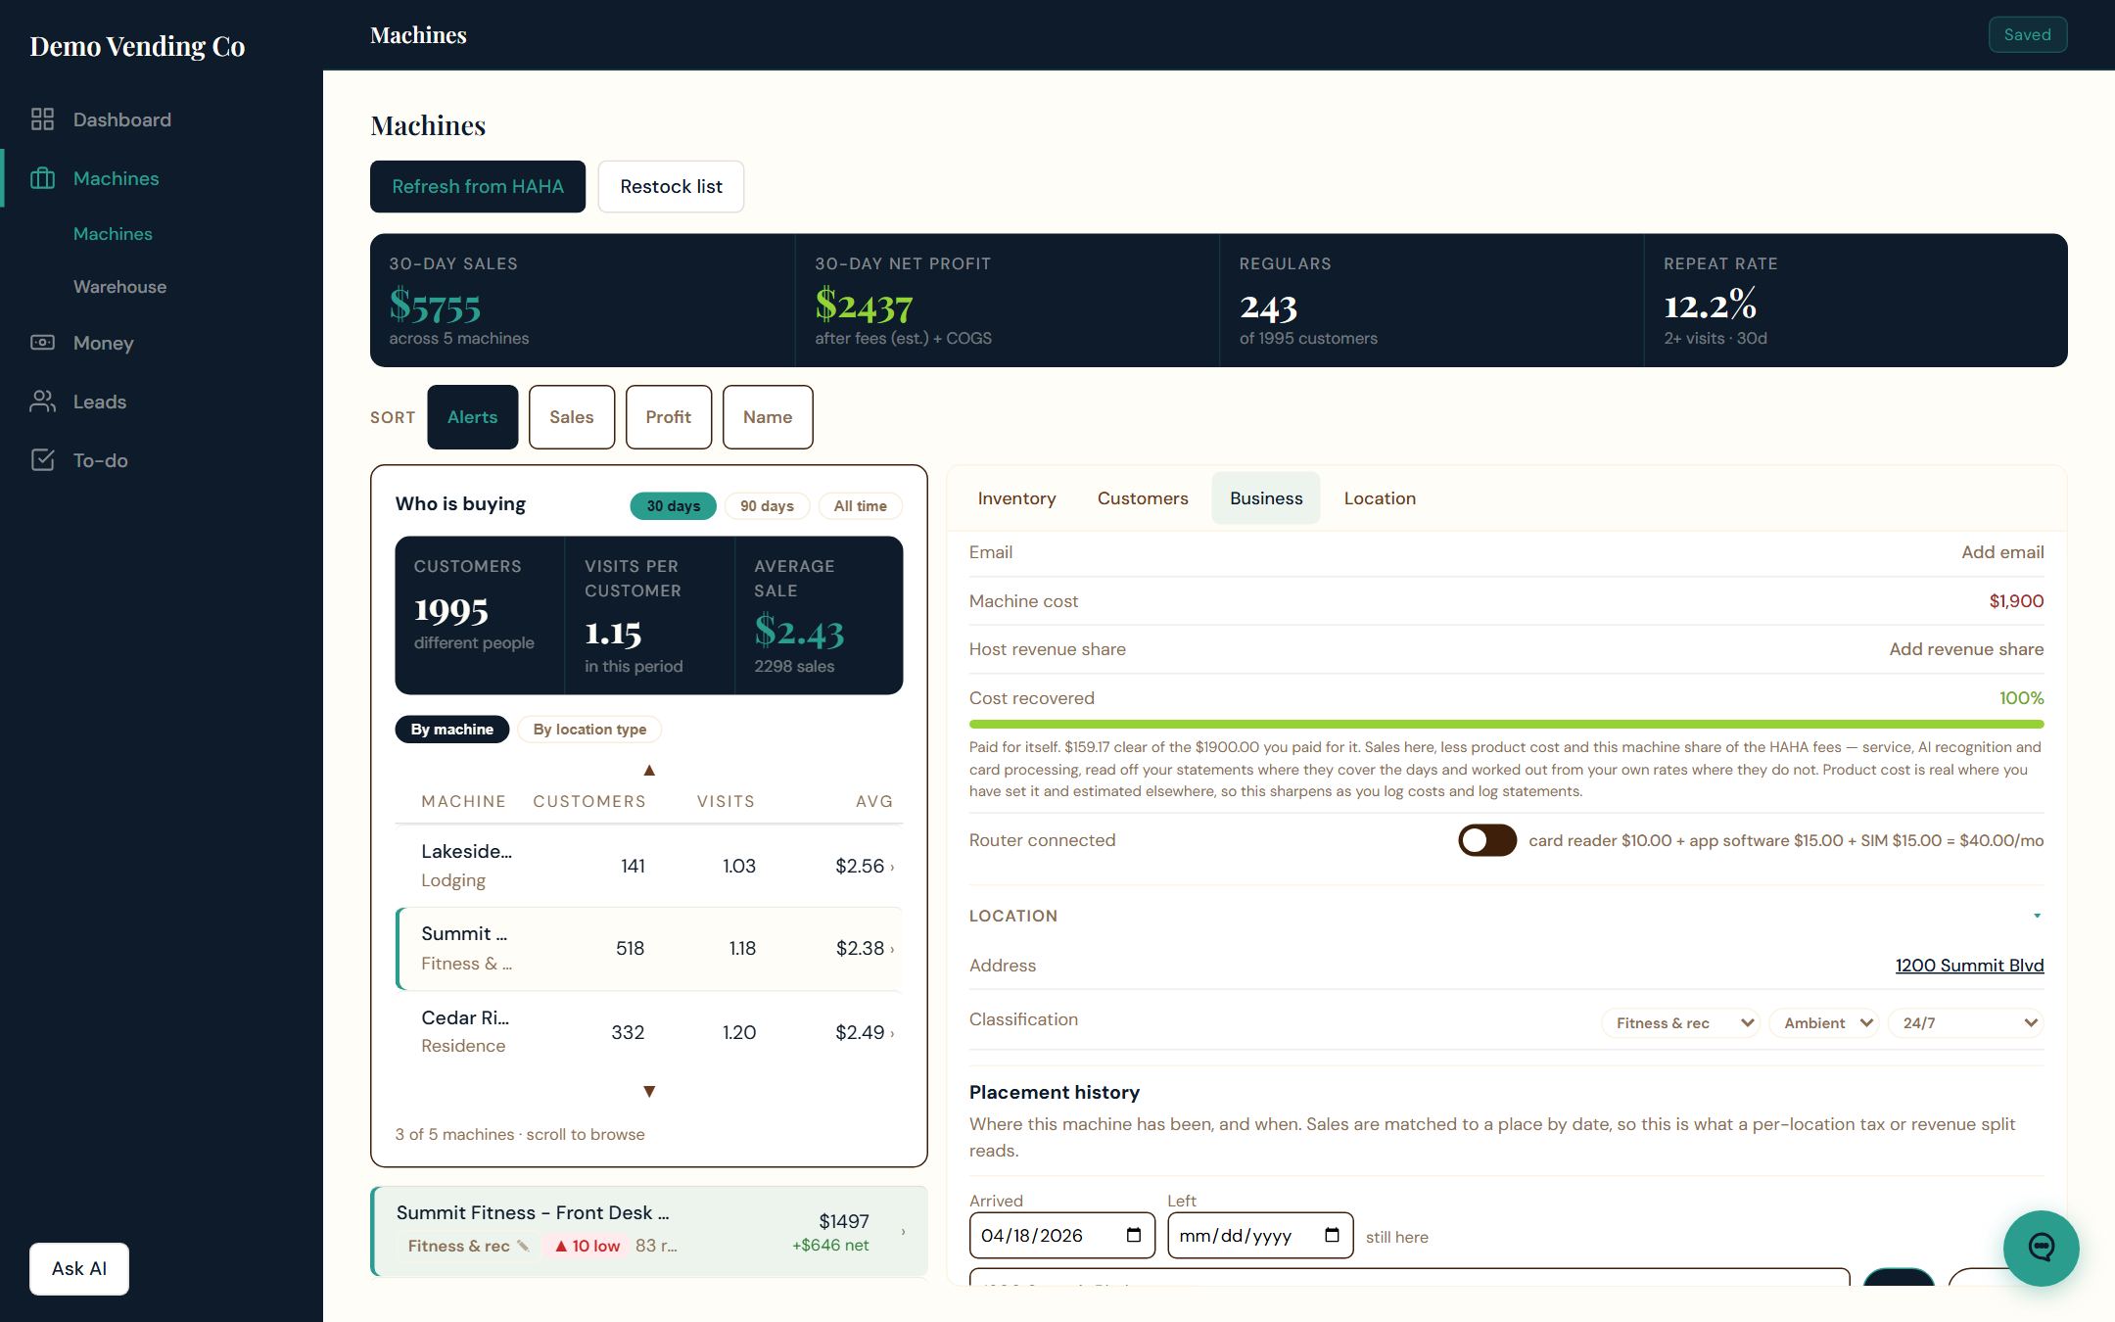Click the Saved status button
The width and height of the screenshot is (2115, 1322).
pyautogui.click(x=2027, y=35)
